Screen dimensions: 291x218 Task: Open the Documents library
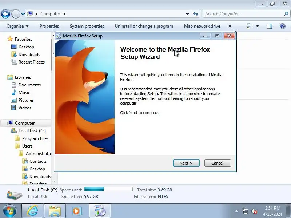(x=29, y=85)
